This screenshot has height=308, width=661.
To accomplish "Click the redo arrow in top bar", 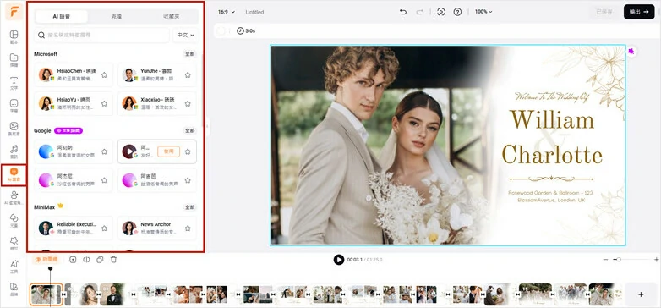I will (x=419, y=12).
